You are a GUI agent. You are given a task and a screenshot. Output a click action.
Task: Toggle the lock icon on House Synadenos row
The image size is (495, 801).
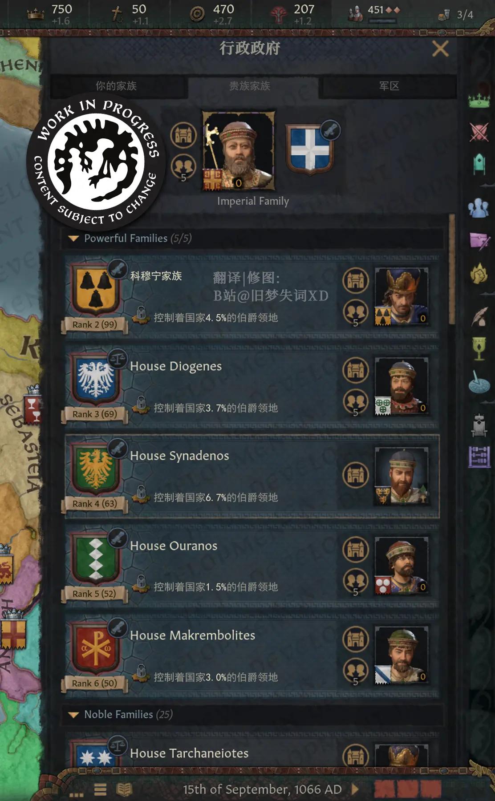[x=142, y=494]
